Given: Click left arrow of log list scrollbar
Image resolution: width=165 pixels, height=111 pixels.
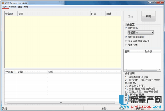Looking at the screenshot, I should [6, 103].
